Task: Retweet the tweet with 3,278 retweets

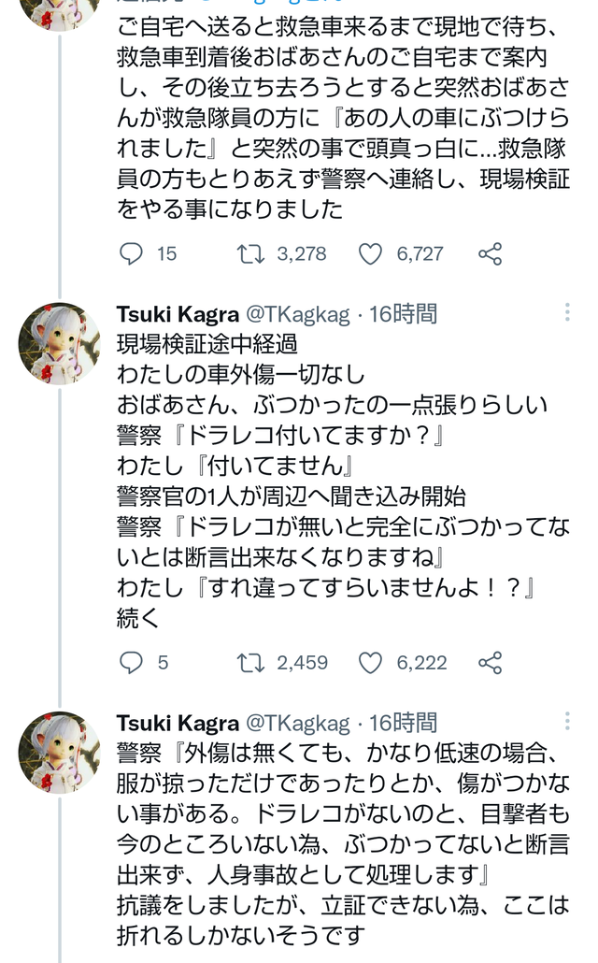Action: tap(250, 253)
